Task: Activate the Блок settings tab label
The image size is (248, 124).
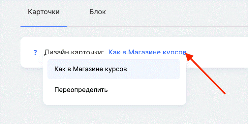Action: click(98, 12)
